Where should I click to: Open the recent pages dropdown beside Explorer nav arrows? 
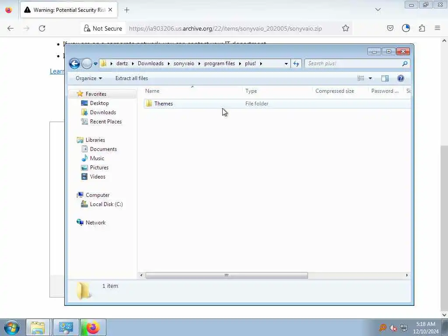tap(95, 64)
